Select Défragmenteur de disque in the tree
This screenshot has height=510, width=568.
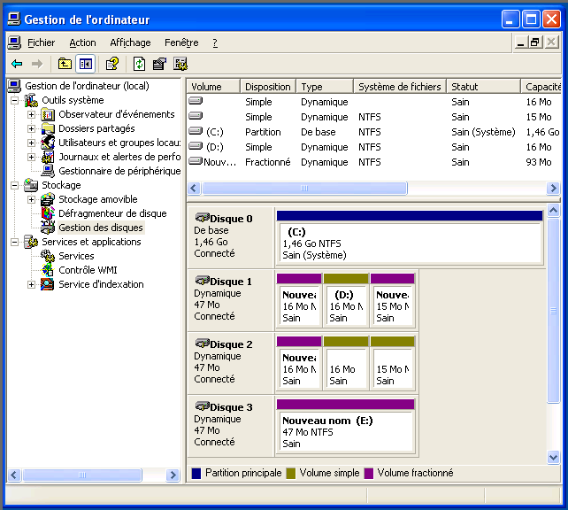(x=111, y=213)
